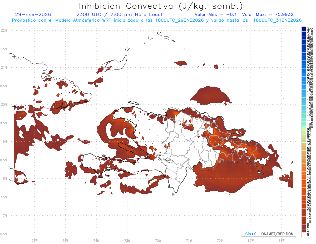The height and width of the screenshot is (244, 316).
Task: Click the colorbar value '262'
Action: click(310, 55)
